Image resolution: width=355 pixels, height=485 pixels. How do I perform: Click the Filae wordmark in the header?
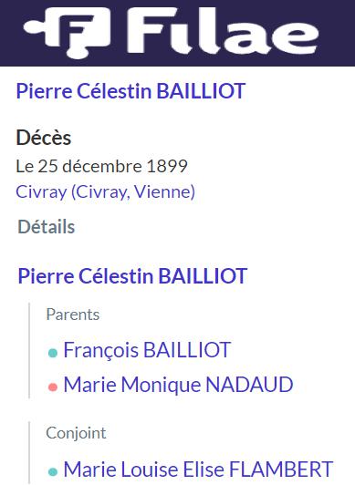tap(223, 30)
